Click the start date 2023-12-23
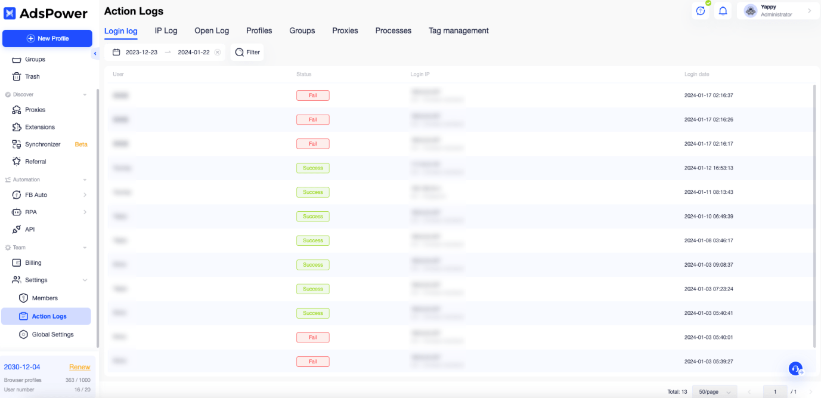The width and height of the screenshot is (821, 398). (141, 52)
